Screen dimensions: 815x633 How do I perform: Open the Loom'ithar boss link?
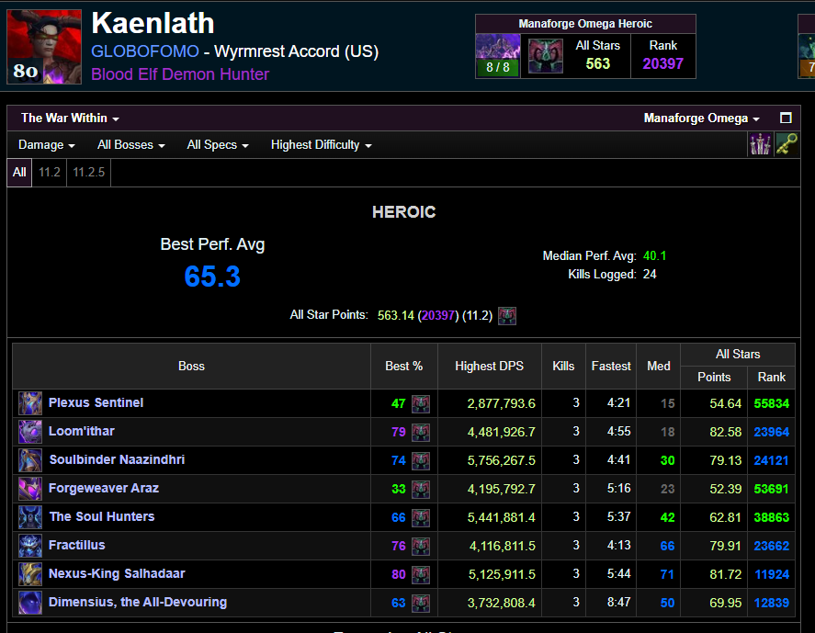point(82,432)
